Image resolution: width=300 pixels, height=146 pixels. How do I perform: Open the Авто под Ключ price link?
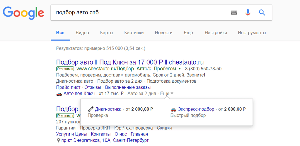tap(79, 94)
